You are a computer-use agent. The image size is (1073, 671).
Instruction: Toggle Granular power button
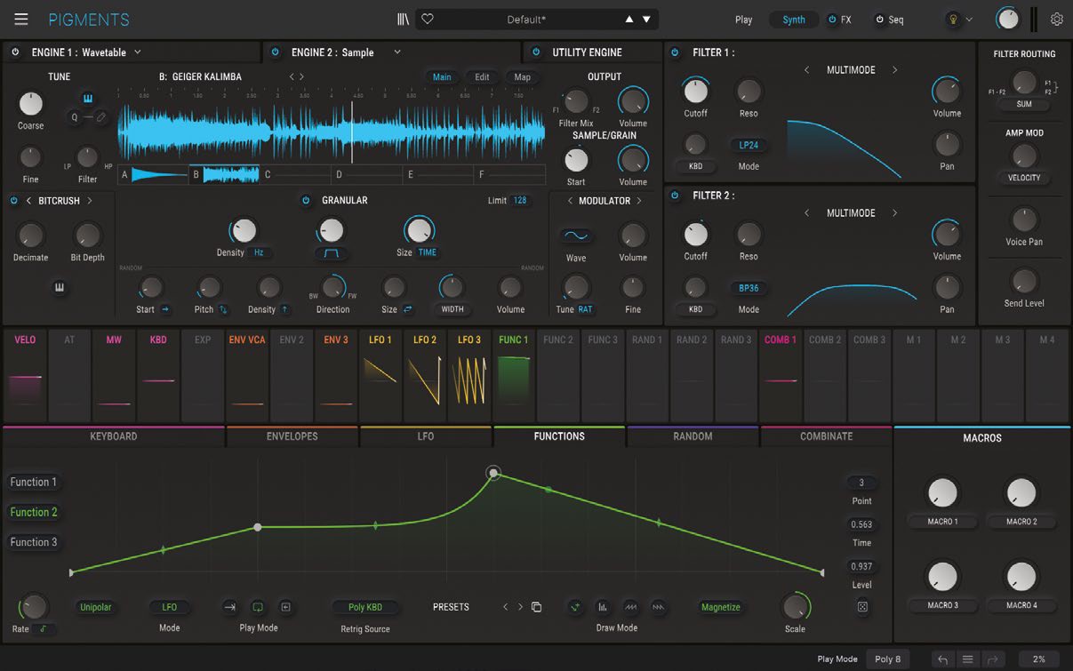pos(306,201)
